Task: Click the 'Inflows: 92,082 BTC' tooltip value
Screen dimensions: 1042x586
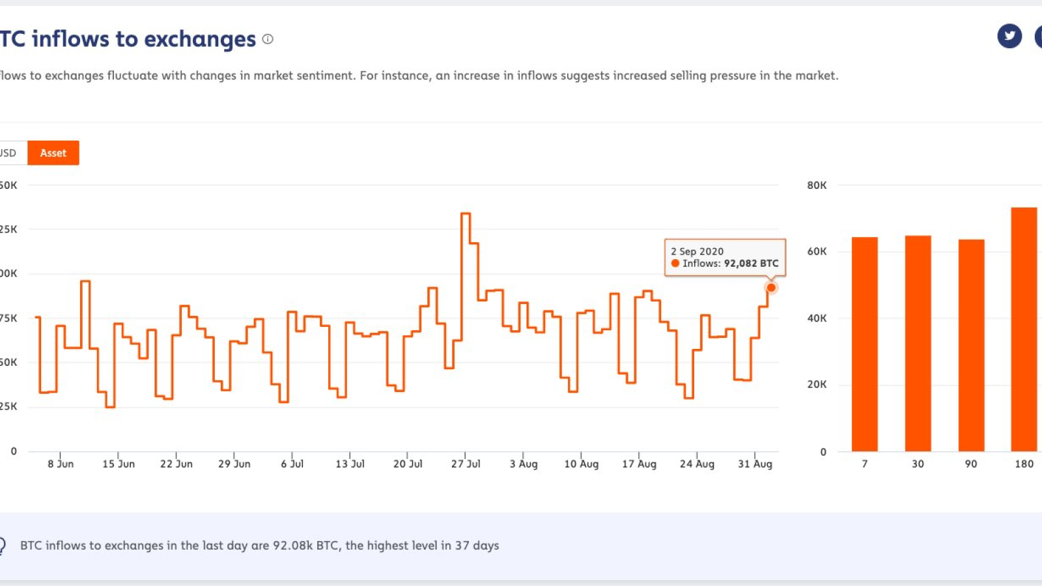Action: point(730,264)
